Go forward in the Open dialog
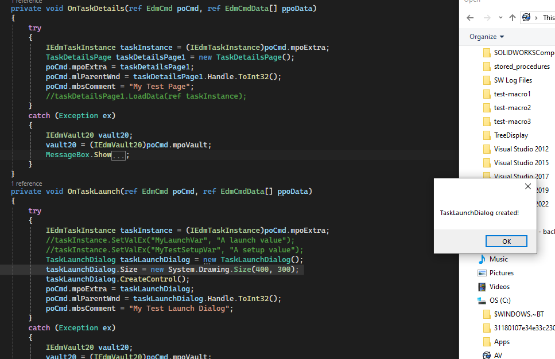 [487, 18]
